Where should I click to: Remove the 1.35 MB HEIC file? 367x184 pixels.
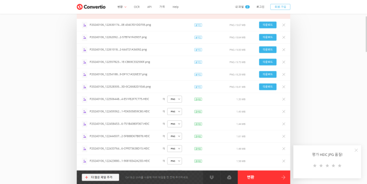click(x=283, y=99)
